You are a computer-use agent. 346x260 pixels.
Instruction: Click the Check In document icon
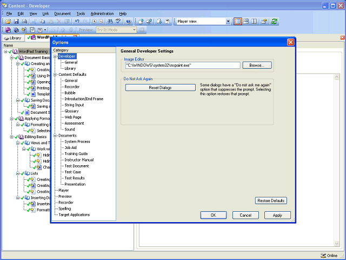(141, 22)
